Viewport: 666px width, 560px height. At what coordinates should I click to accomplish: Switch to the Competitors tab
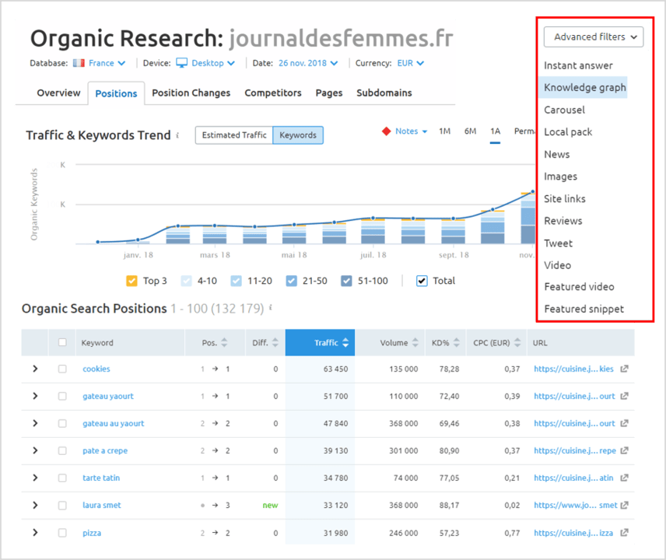click(x=272, y=93)
